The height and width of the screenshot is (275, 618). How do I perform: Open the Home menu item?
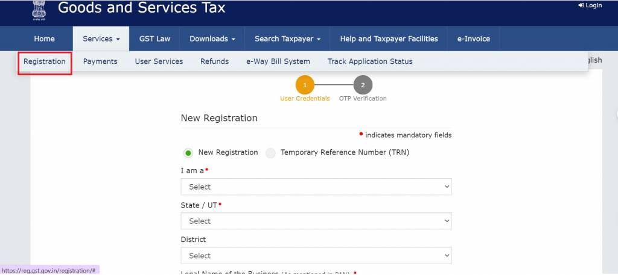coord(45,39)
